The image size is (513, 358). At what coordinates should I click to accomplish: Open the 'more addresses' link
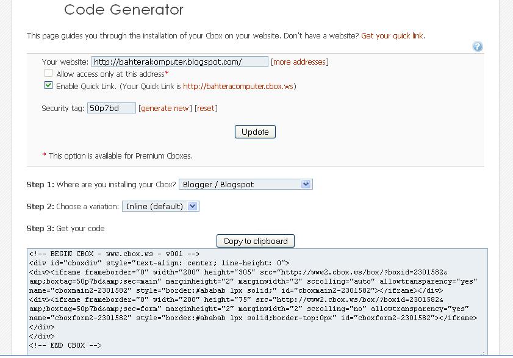(300, 62)
